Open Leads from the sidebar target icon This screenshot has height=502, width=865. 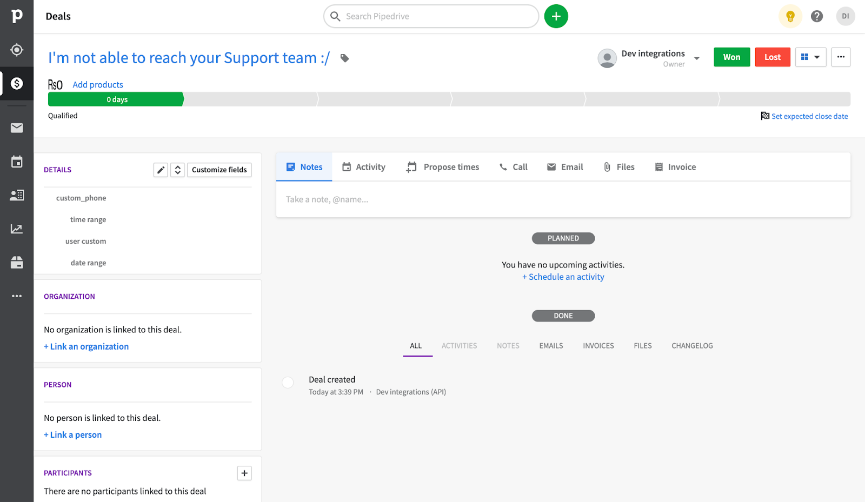pos(17,50)
